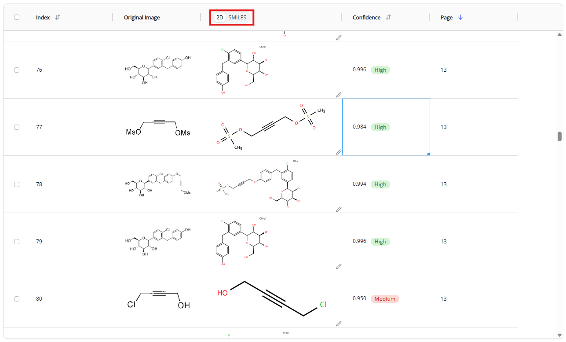Click edit pencil icon for row 78 structure
The image size is (566, 342).
tap(339, 209)
